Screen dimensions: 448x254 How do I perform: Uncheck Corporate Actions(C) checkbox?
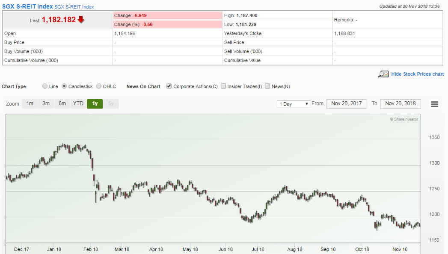(169, 86)
